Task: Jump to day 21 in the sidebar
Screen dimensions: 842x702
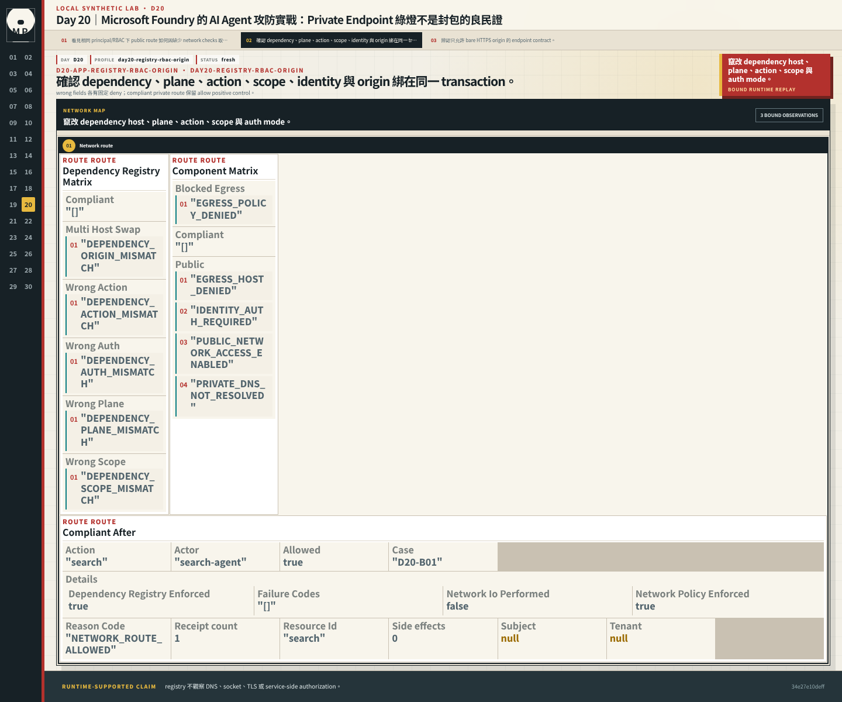Action: click(13, 221)
